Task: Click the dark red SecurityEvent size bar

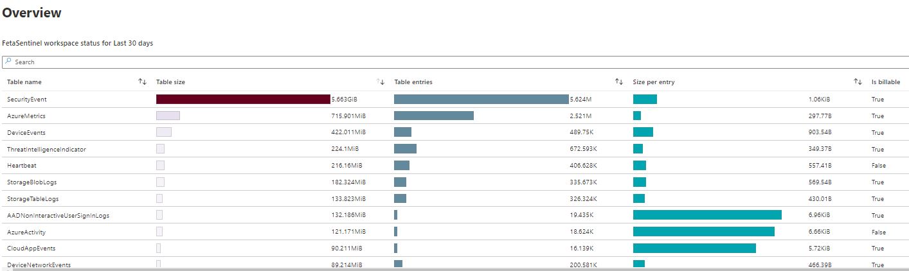Action: (x=243, y=100)
